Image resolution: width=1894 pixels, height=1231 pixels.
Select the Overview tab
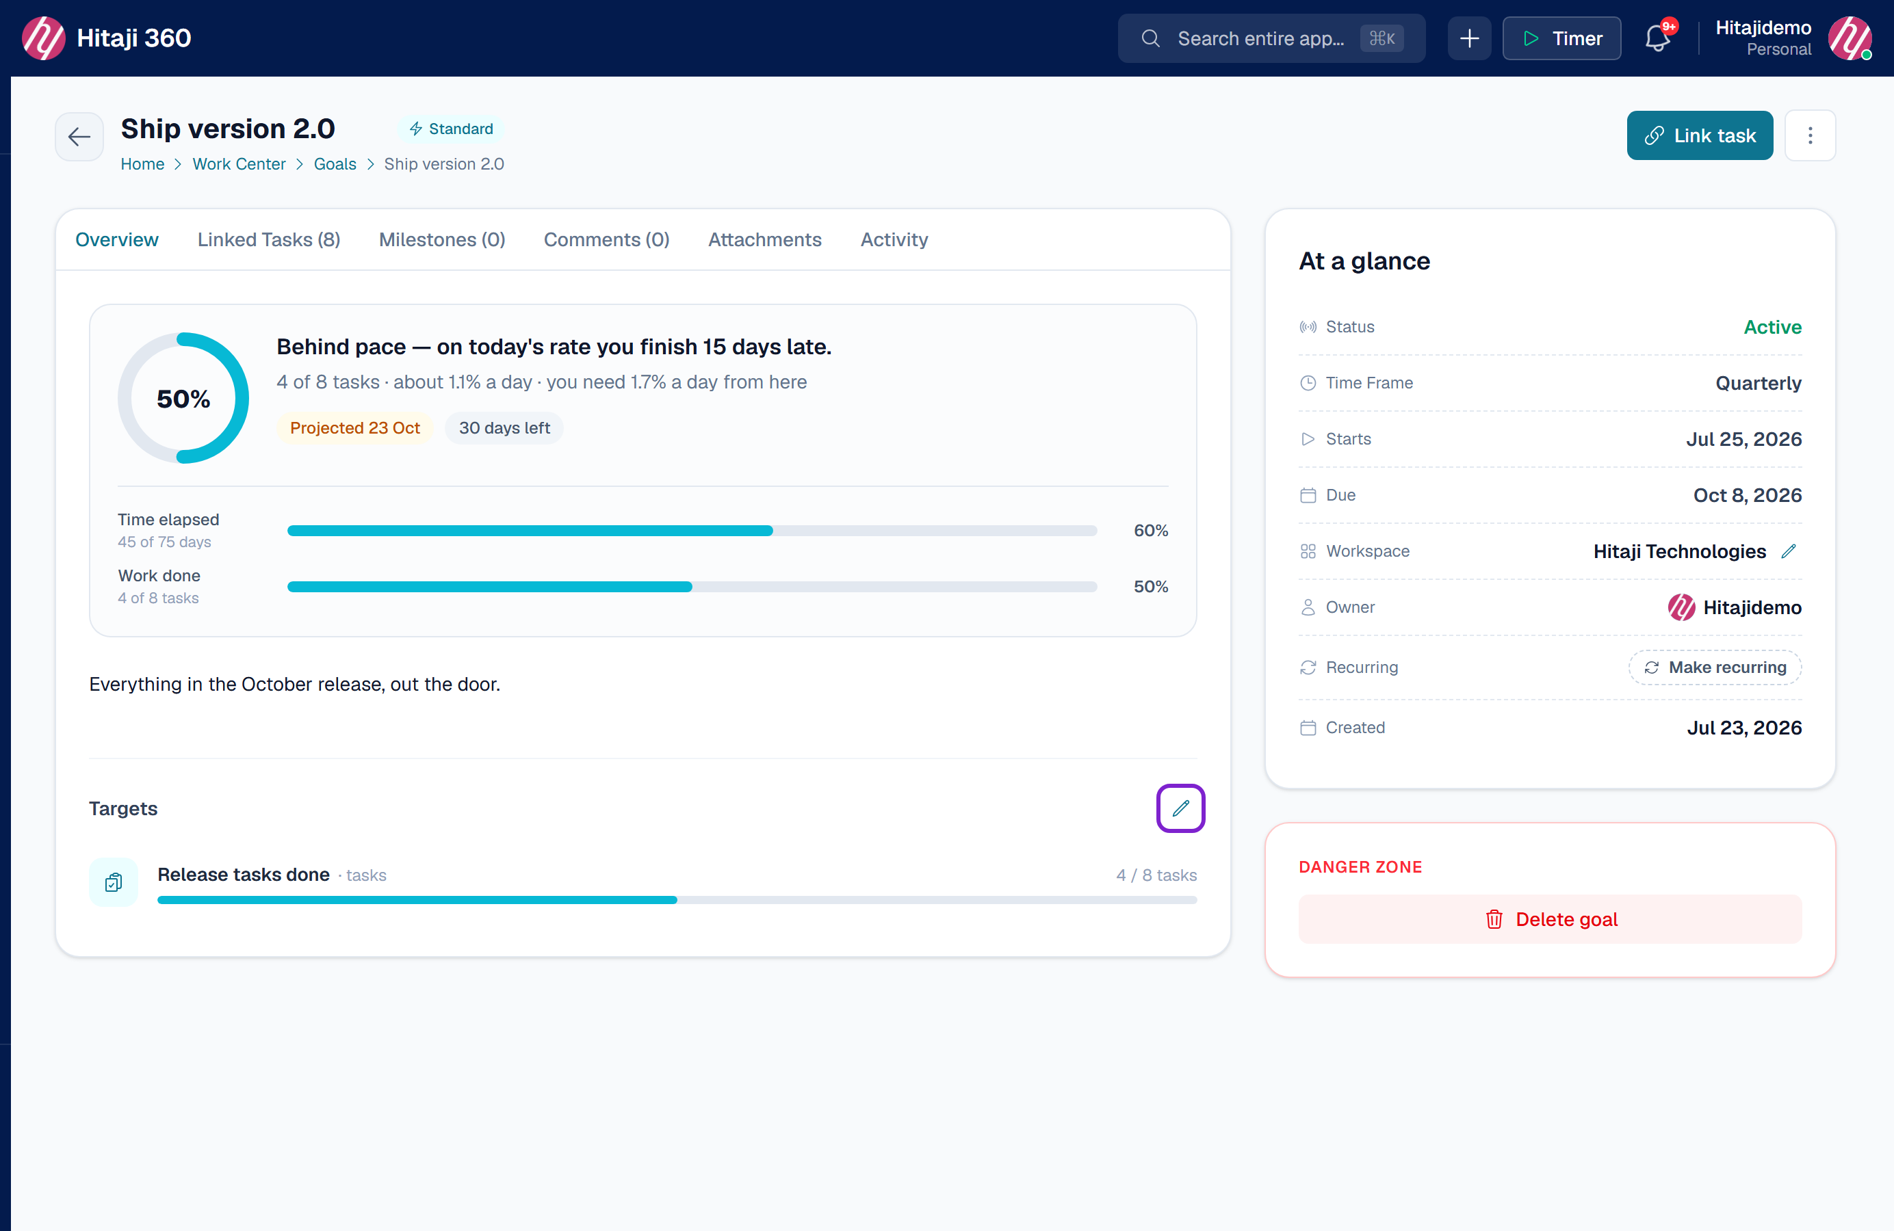[x=117, y=239]
